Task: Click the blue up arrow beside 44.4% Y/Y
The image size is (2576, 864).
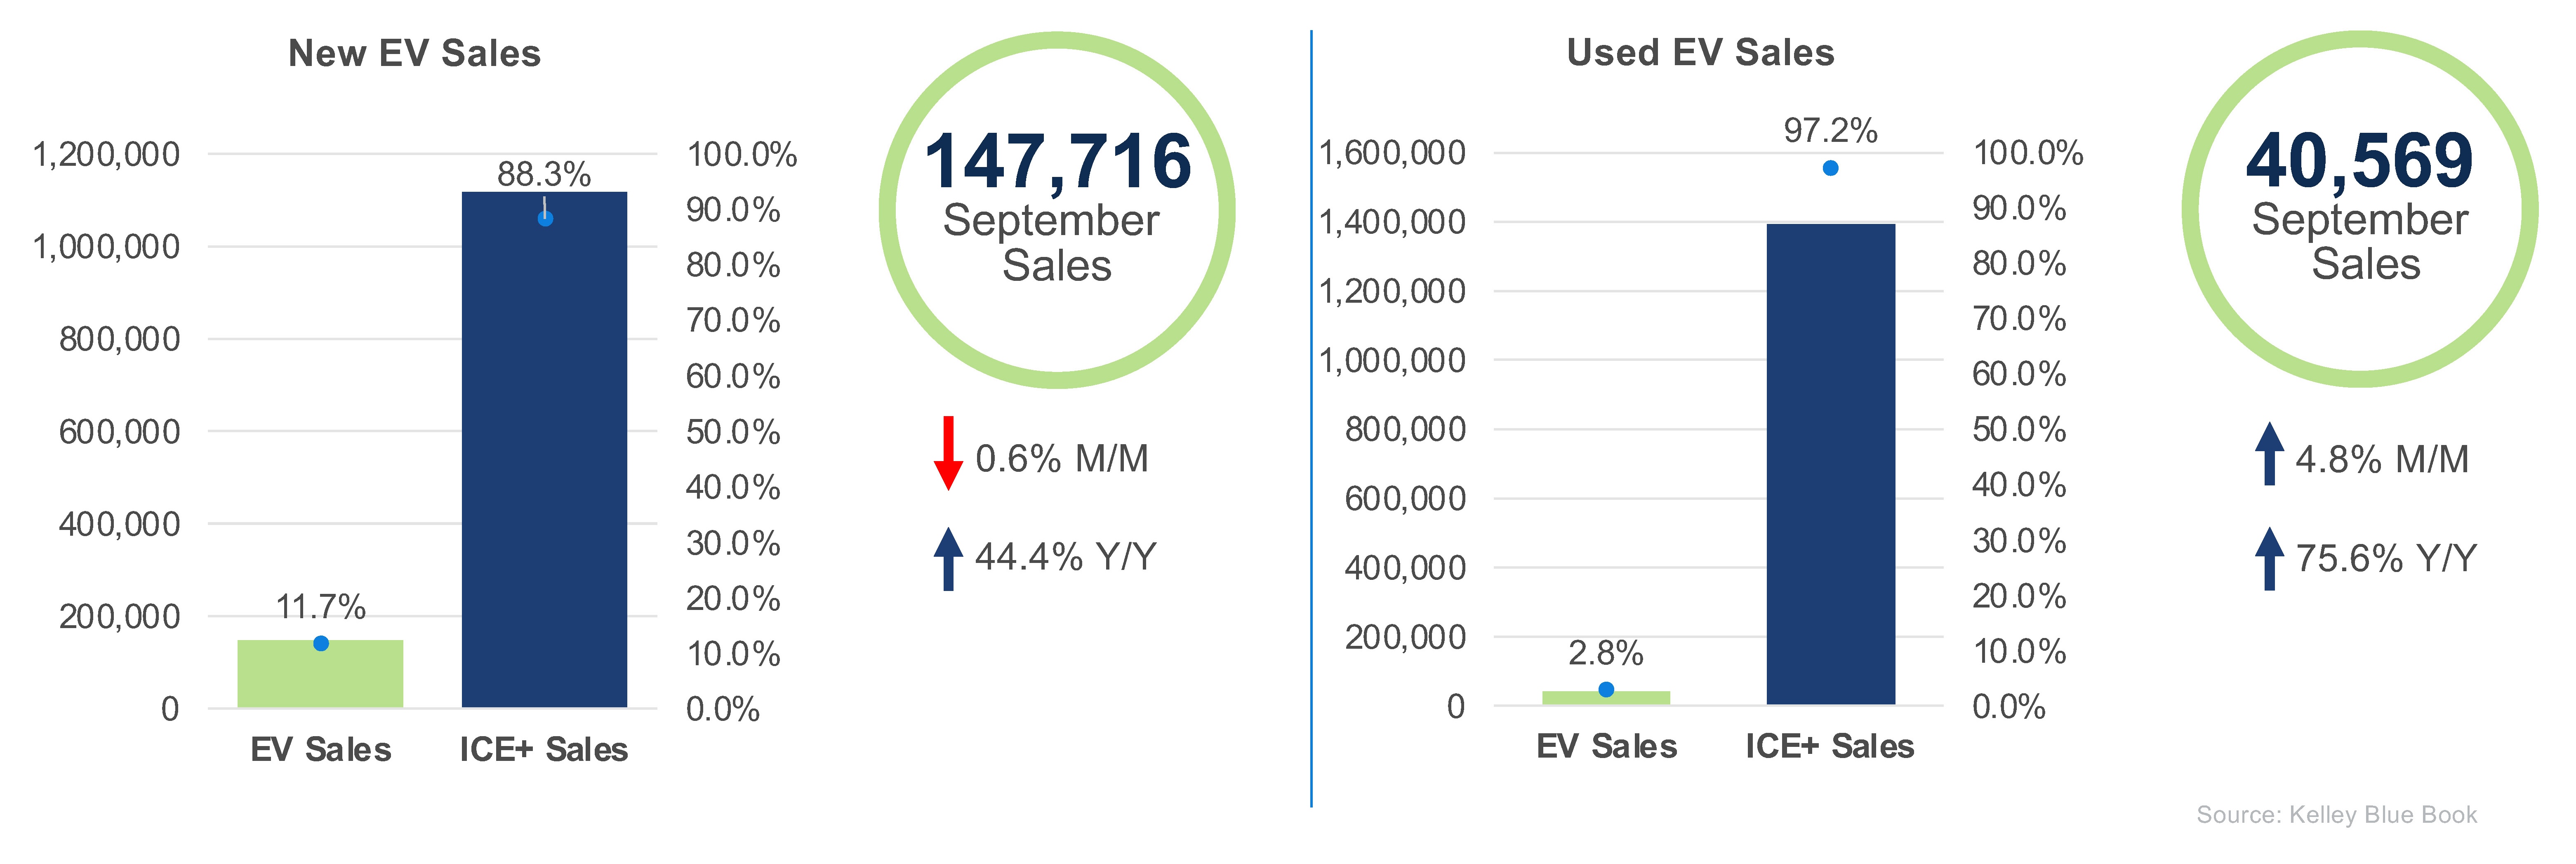Action: click(948, 558)
